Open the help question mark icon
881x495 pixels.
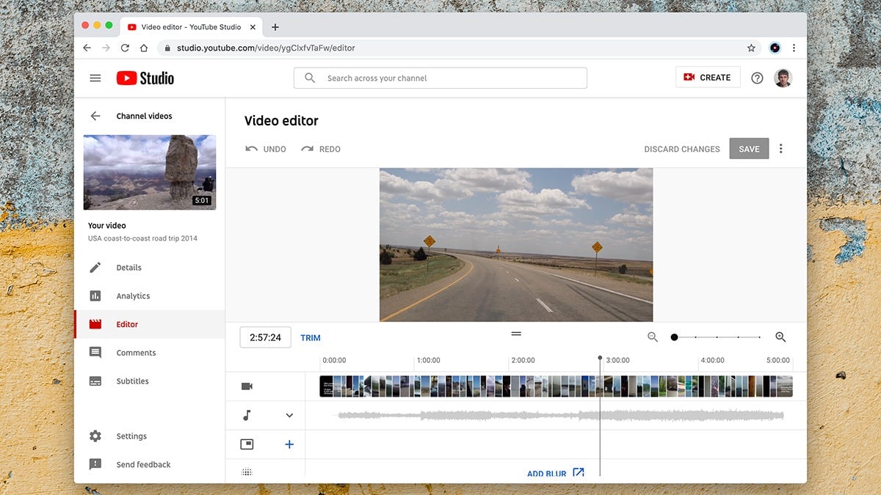757,78
